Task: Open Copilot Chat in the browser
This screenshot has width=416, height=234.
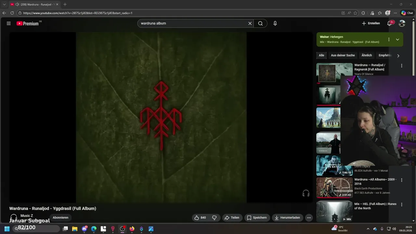Action: click(407, 13)
